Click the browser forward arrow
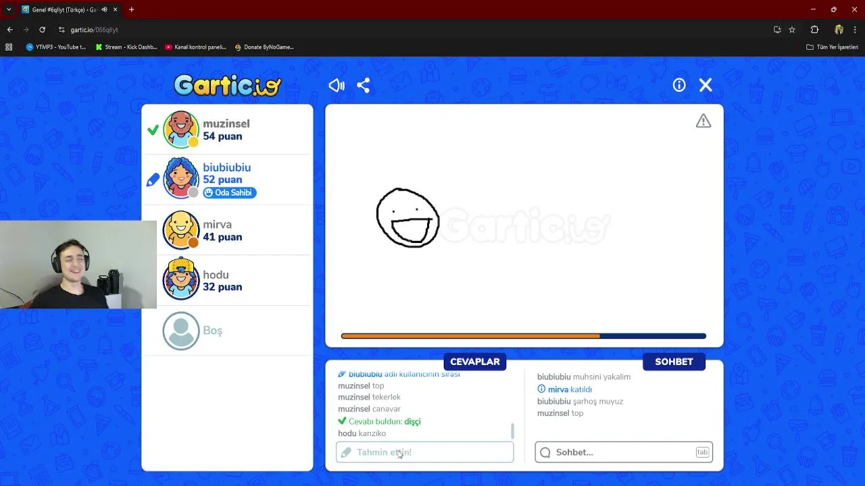The width and height of the screenshot is (865, 486). coord(26,30)
